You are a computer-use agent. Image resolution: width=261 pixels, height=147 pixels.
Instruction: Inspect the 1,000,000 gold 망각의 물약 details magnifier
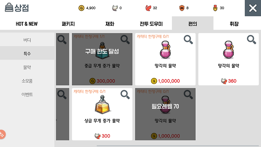188,40
